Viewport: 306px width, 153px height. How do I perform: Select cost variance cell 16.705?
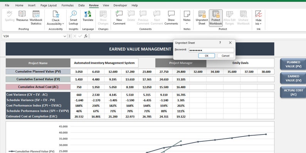tap(181, 95)
